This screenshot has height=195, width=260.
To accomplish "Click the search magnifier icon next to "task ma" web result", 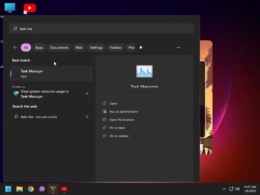I will [16, 117].
